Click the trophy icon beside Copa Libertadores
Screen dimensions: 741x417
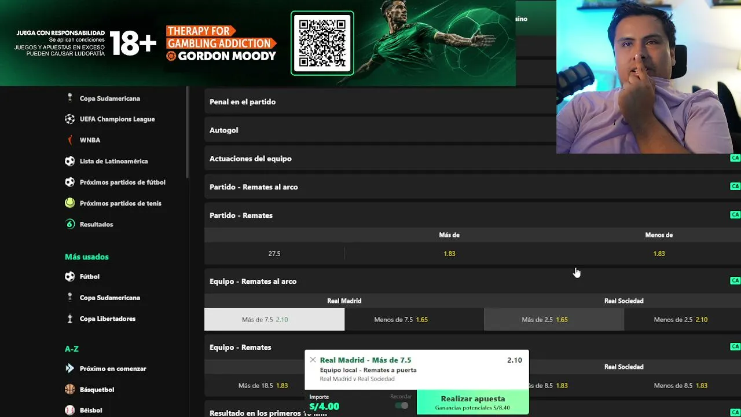click(70, 319)
